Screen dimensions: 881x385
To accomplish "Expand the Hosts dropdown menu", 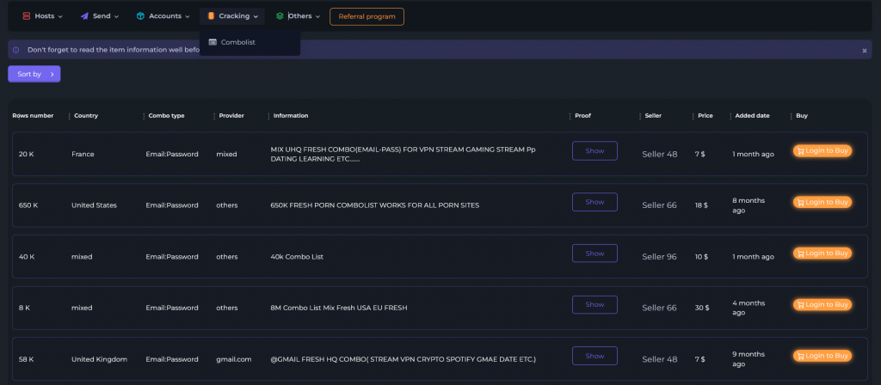I will [x=43, y=16].
